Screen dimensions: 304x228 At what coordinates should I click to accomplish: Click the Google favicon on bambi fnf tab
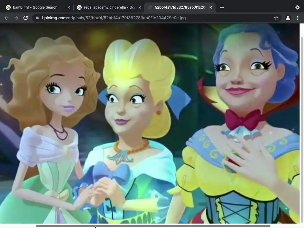pos(8,7)
